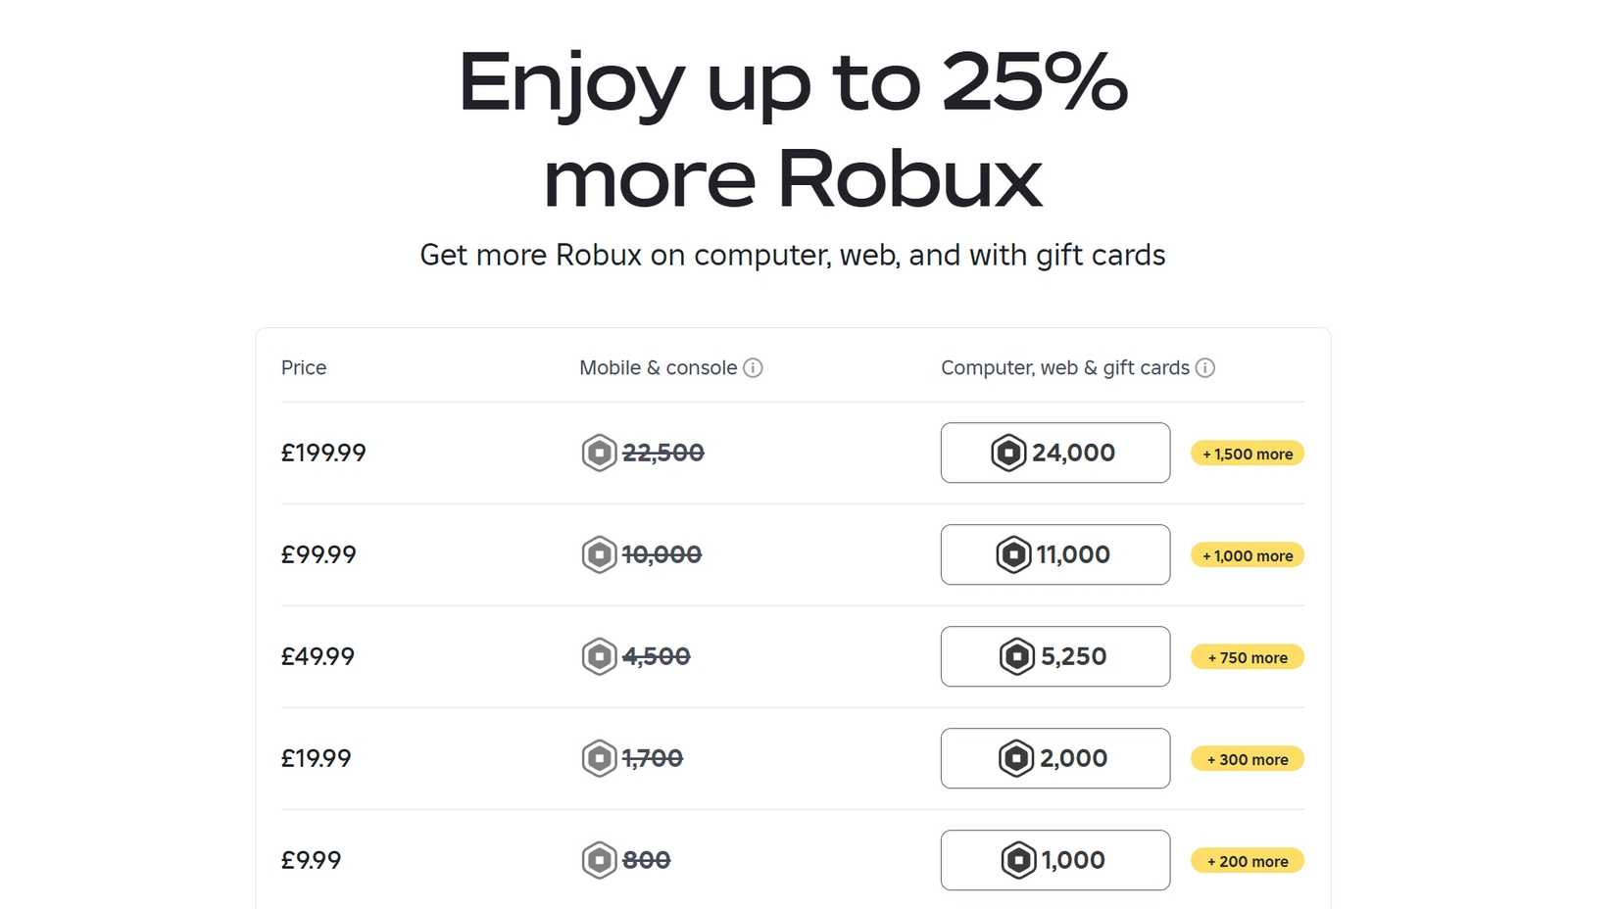This screenshot has width=1617, height=909.
Task: Select the 5,250 Robux purchase option
Action: click(x=1054, y=656)
